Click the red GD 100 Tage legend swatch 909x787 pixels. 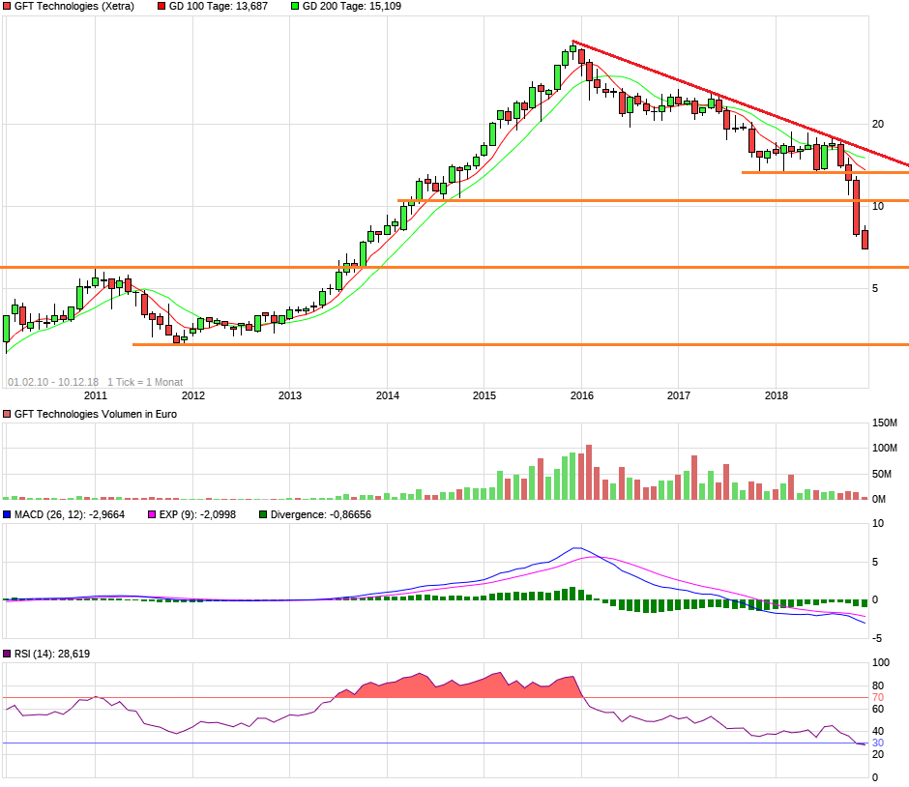tap(161, 6)
